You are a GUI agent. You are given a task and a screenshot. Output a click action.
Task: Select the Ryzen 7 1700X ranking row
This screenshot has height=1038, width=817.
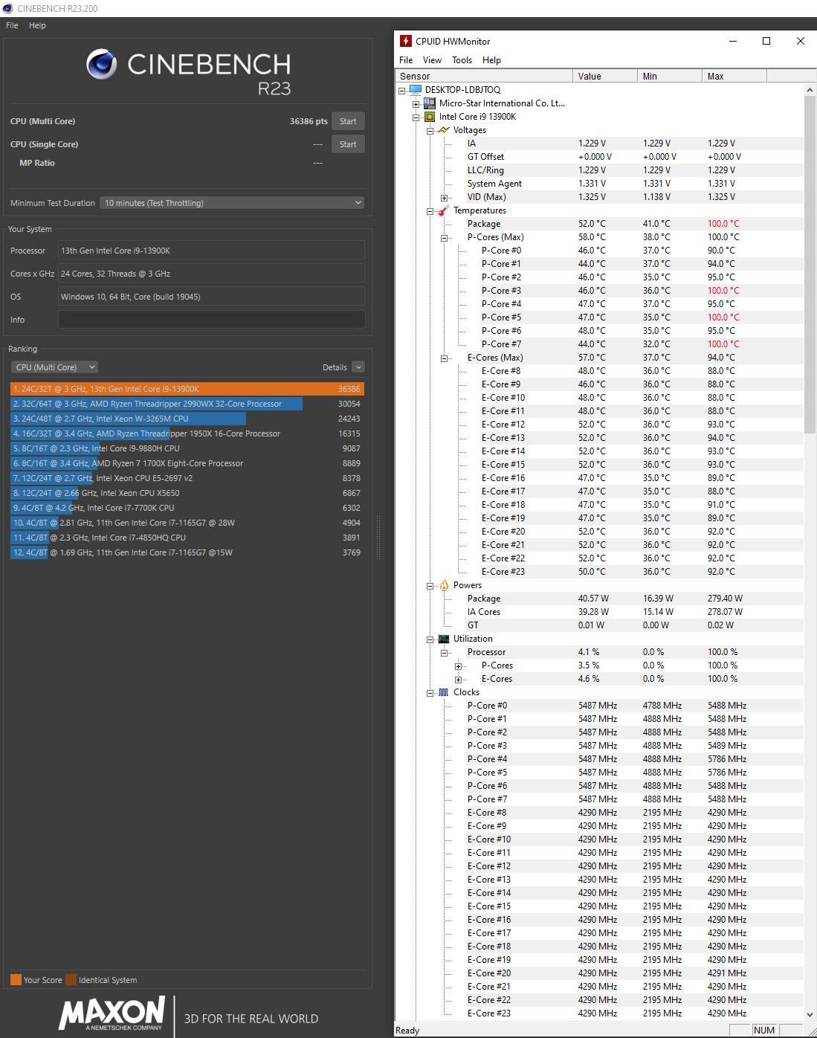click(x=187, y=463)
